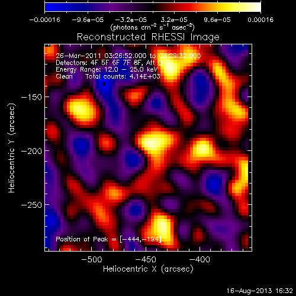
Task: Click the Reconstructed RHESSI Image title
Action: 148,37
